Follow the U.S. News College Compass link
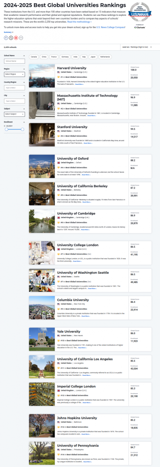 110,27
